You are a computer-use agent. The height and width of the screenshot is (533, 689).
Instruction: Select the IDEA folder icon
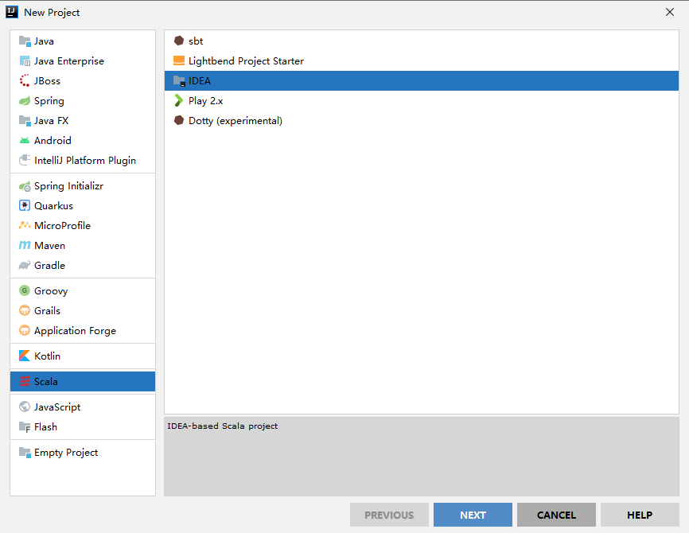point(179,81)
